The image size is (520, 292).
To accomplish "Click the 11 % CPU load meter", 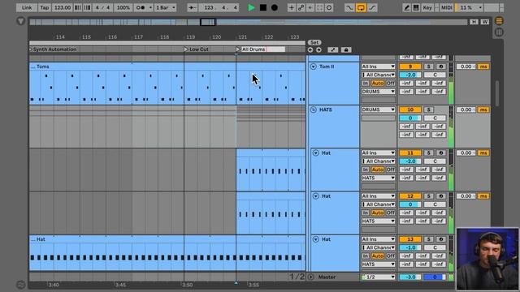I will (469, 7).
